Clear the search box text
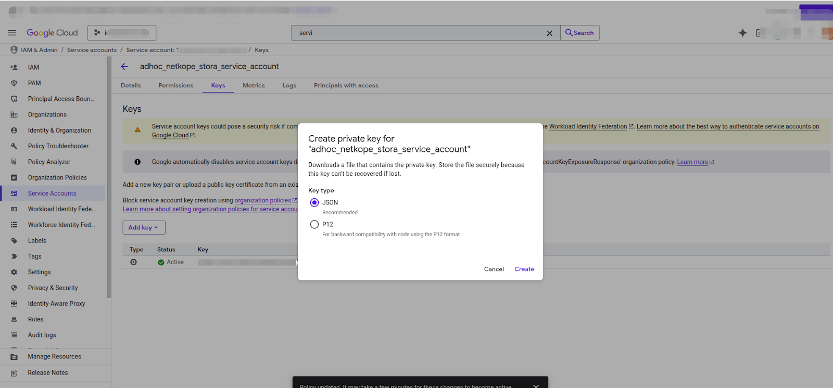Screen dimensions: 833x388 coord(549,33)
